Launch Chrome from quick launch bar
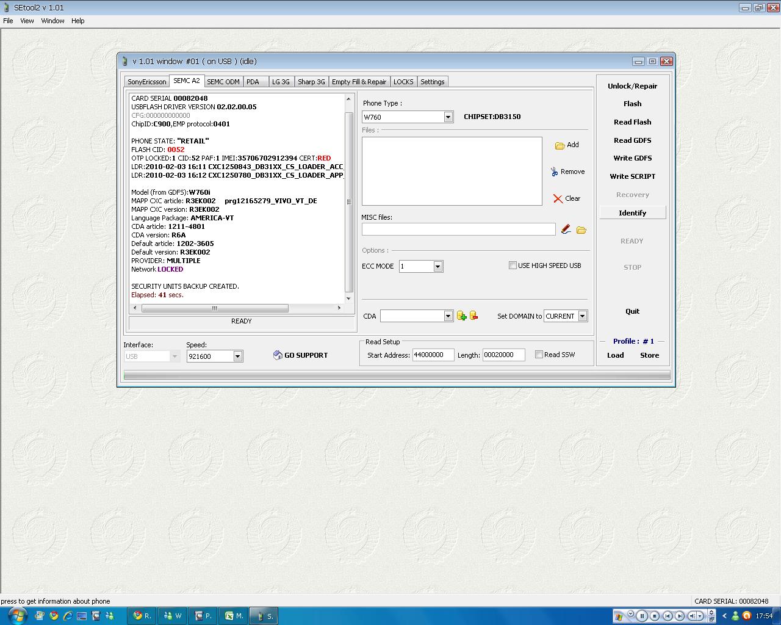This screenshot has width=781, height=625. pos(54,616)
